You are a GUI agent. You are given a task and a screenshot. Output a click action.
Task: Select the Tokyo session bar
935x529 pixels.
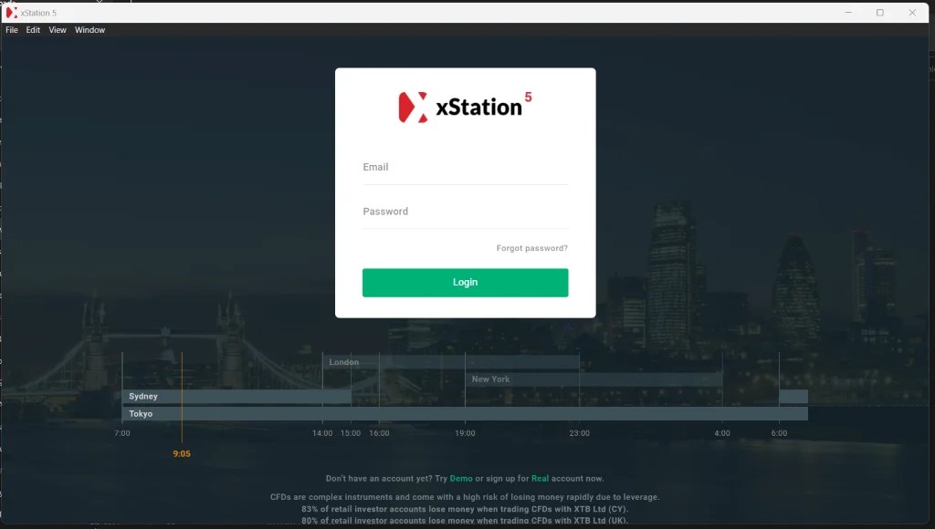coord(465,413)
